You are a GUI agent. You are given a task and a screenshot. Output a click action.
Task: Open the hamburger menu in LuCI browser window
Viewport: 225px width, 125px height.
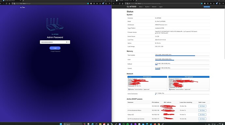(223, 4)
